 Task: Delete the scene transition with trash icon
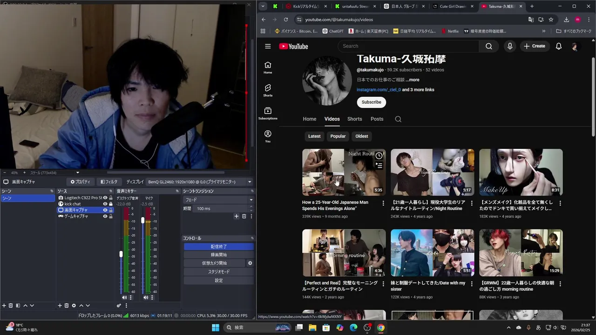[244, 216]
